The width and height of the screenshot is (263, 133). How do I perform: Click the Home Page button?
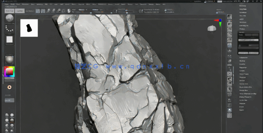(x=10, y=11)
